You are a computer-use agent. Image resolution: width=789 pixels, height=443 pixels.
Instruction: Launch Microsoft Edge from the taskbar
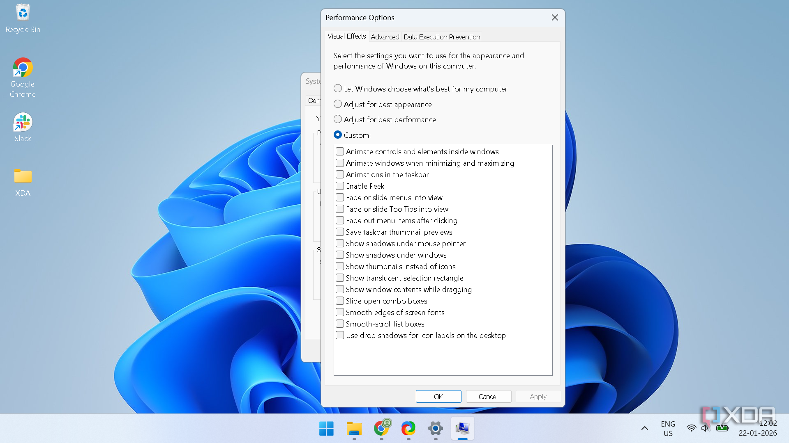pyautogui.click(x=408, y=429)
